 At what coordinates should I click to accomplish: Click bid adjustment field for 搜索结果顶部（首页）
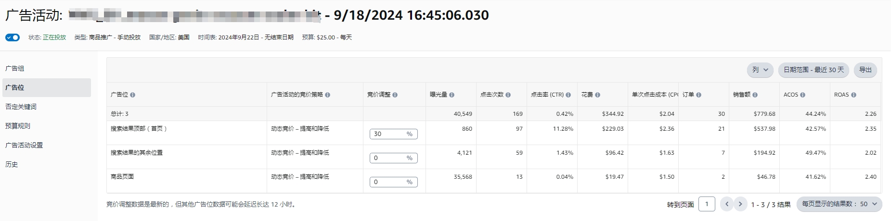(x=393, y=134)
